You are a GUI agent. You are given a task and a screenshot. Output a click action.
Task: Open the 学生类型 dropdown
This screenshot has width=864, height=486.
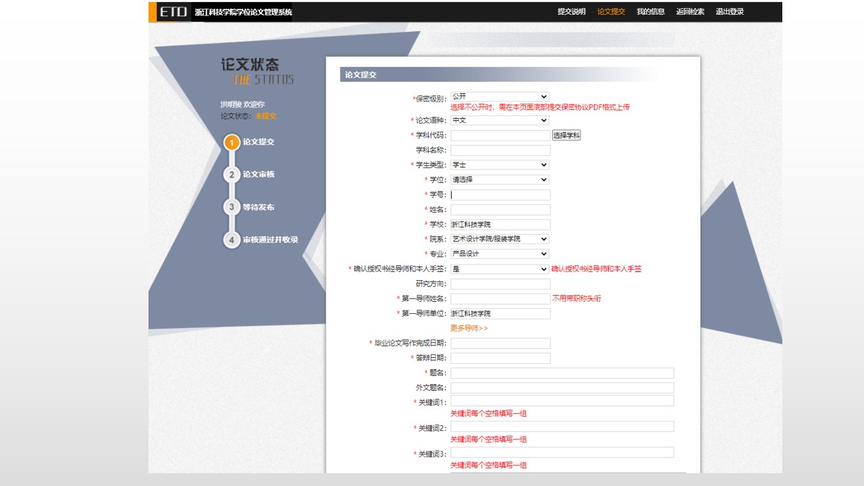500,165
